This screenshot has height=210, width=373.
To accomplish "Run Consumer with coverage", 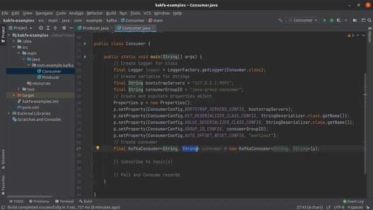I will pyautogui.click(x=339, y=20).
